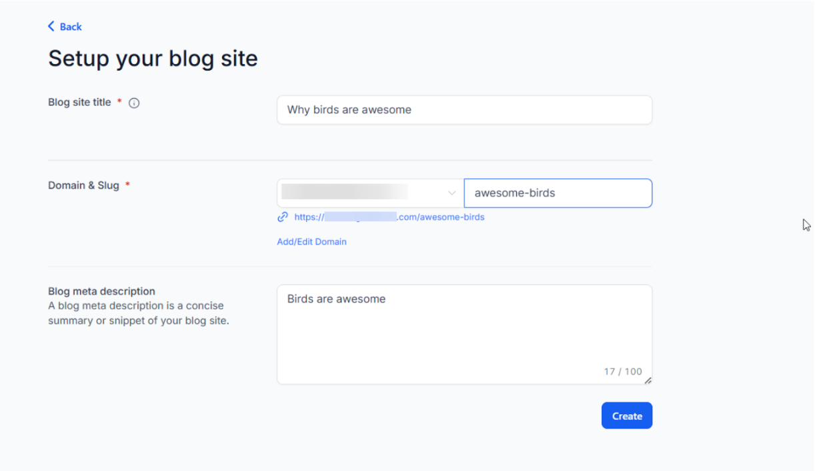815x471 pixels.
Task: Click the textarea resize handle icon
Action: click(648, 380)
